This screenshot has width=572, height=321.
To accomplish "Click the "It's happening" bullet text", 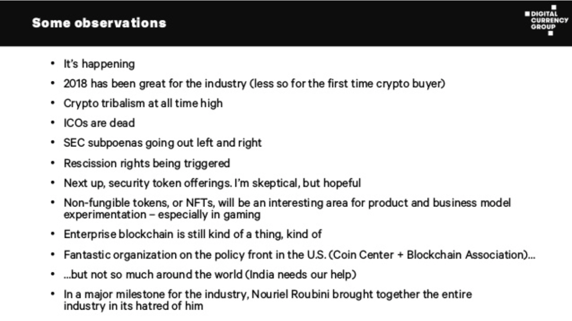I will point(99,64).
